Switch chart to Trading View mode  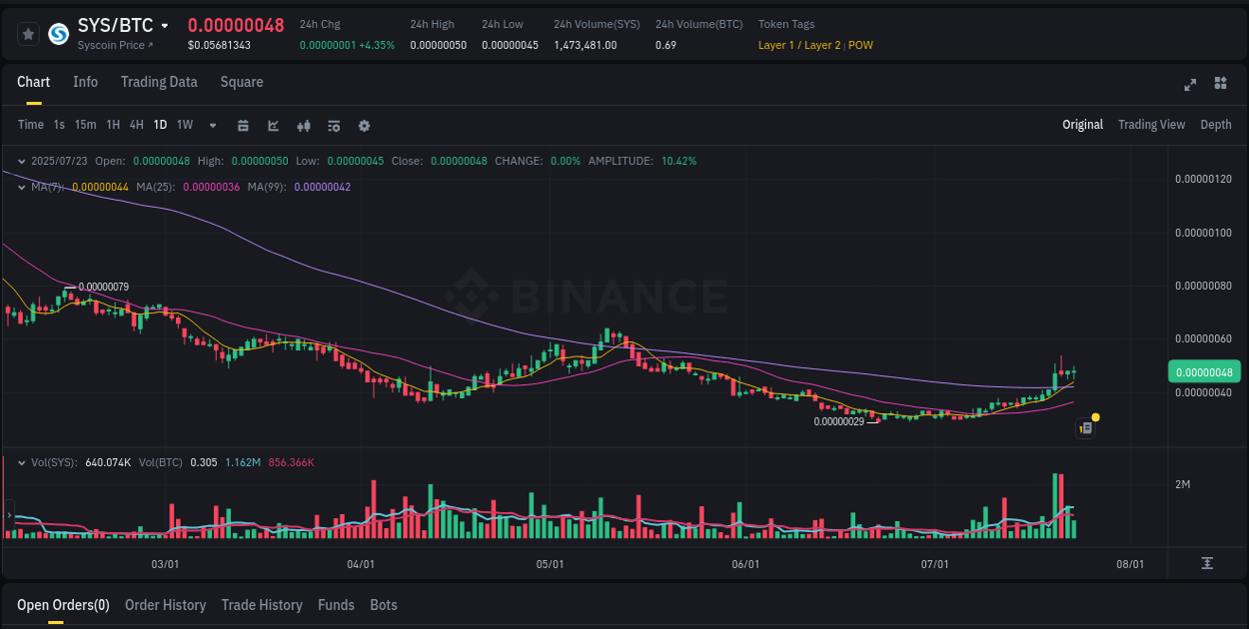(x=1151, y=125)
